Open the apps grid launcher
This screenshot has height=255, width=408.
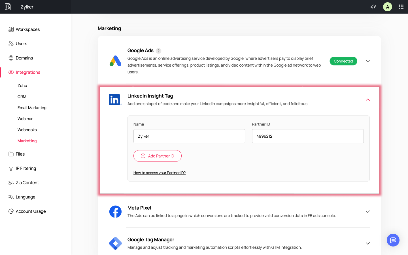(x=401, y=7)
